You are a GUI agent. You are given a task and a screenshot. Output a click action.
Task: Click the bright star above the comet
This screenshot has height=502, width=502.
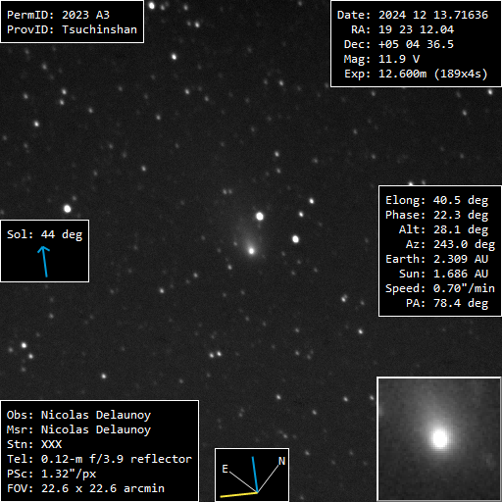tap(260, 216)
